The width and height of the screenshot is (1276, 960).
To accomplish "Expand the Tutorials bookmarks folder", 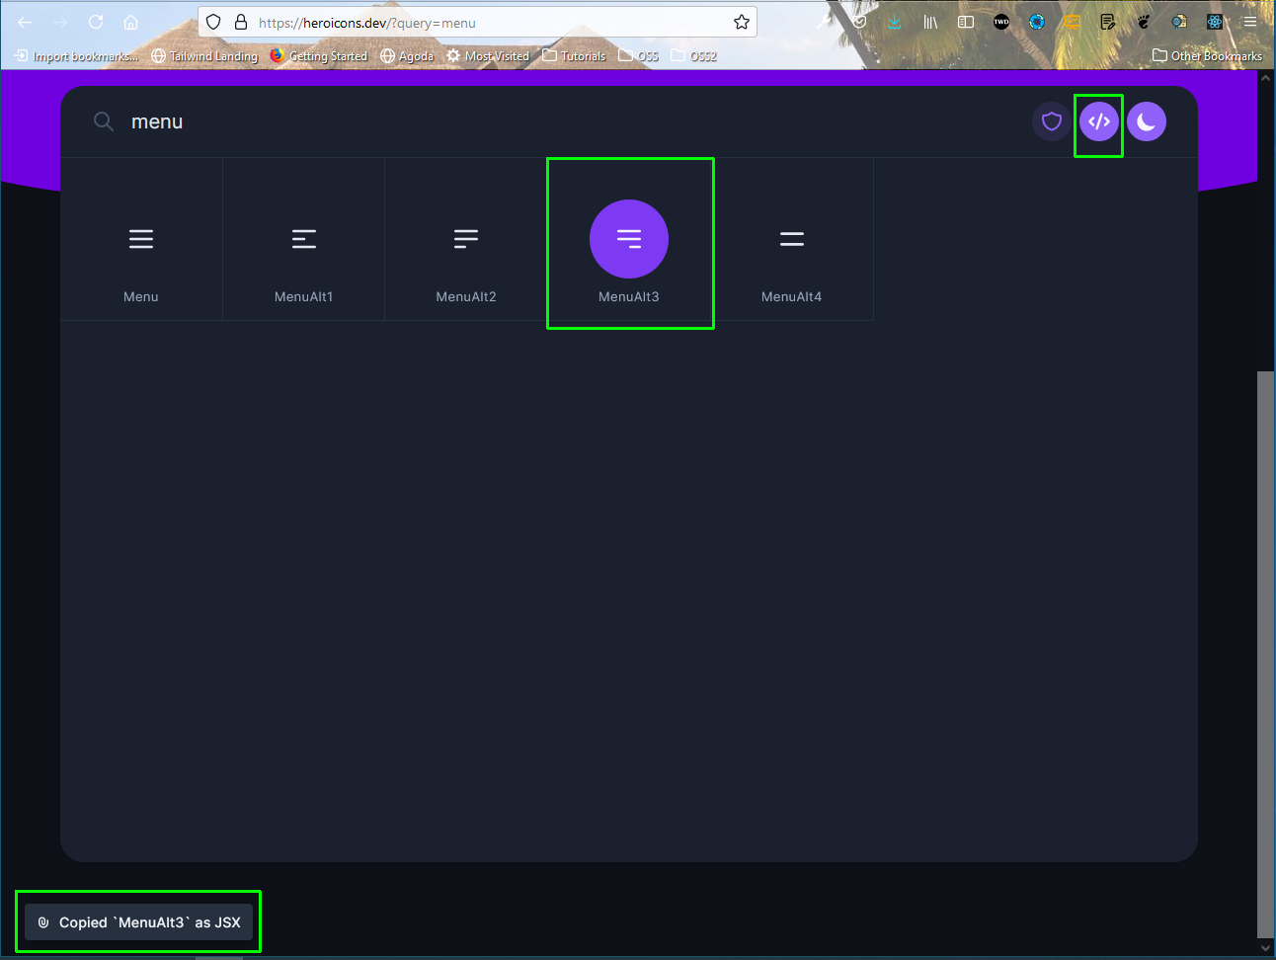I will (574, 56).
